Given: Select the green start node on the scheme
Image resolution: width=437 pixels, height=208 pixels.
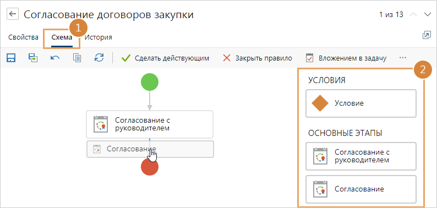Looking at the screenshot, I should (x=150, y=82).
